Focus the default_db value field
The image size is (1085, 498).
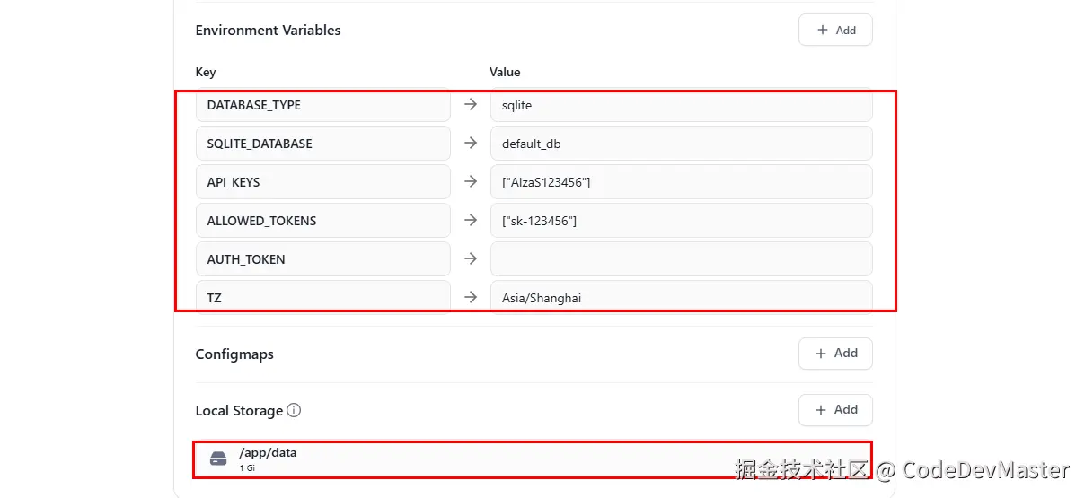tap(681, 144)
